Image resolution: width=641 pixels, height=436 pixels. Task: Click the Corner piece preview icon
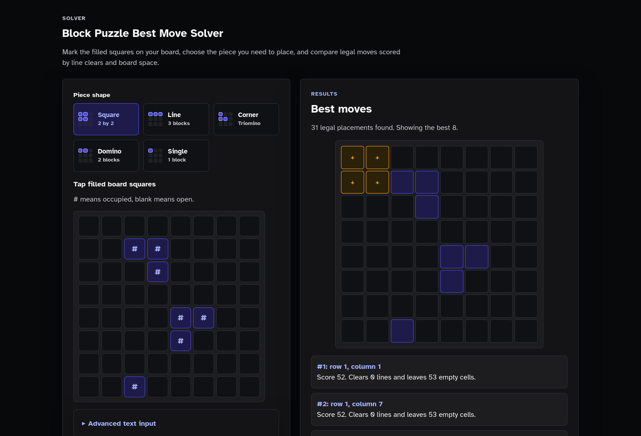pyautogui.click(x=226, y=119)
